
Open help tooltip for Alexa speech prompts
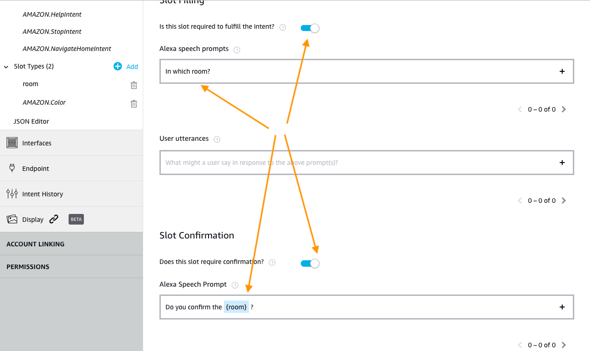(237, 50)
